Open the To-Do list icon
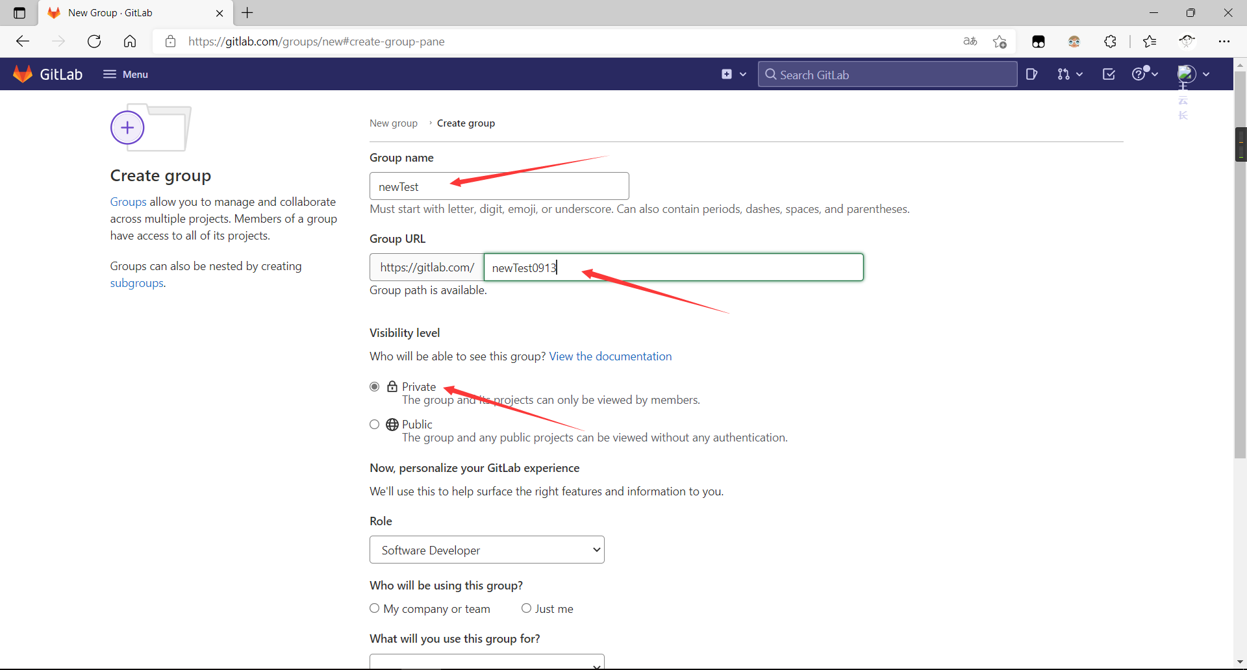This screenshot has width=1247, height=670. click(x=1109, y=74)
